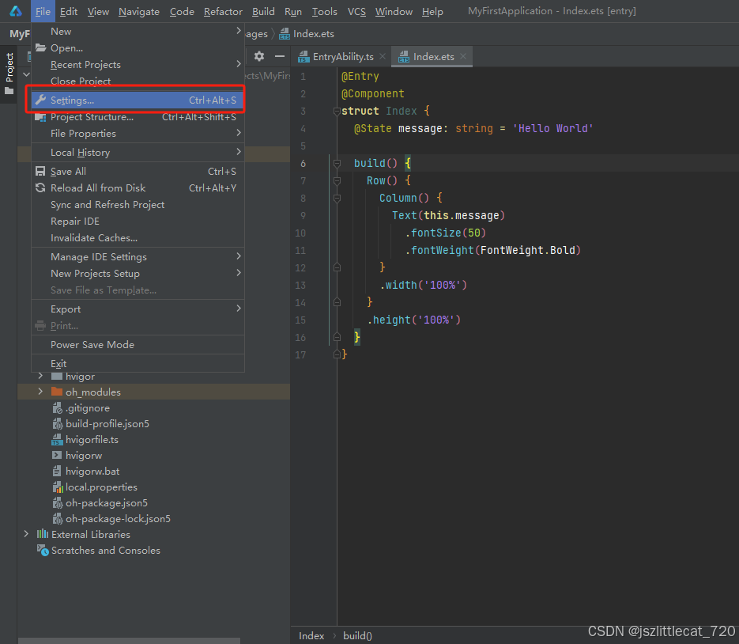739x644 pixels.
Task: Click the hide panel minus icon
Action: (279, 56)
